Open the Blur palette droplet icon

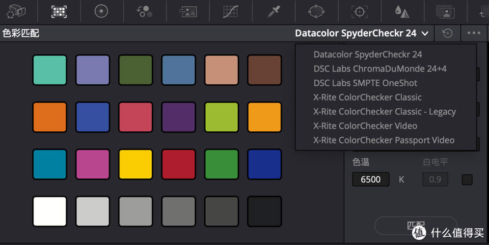click(402, 12)
